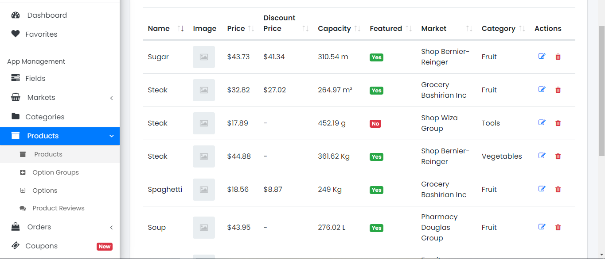605x259 pixels.
Task: Click the delete trash icon for Sugar
Action: [558, 57]
